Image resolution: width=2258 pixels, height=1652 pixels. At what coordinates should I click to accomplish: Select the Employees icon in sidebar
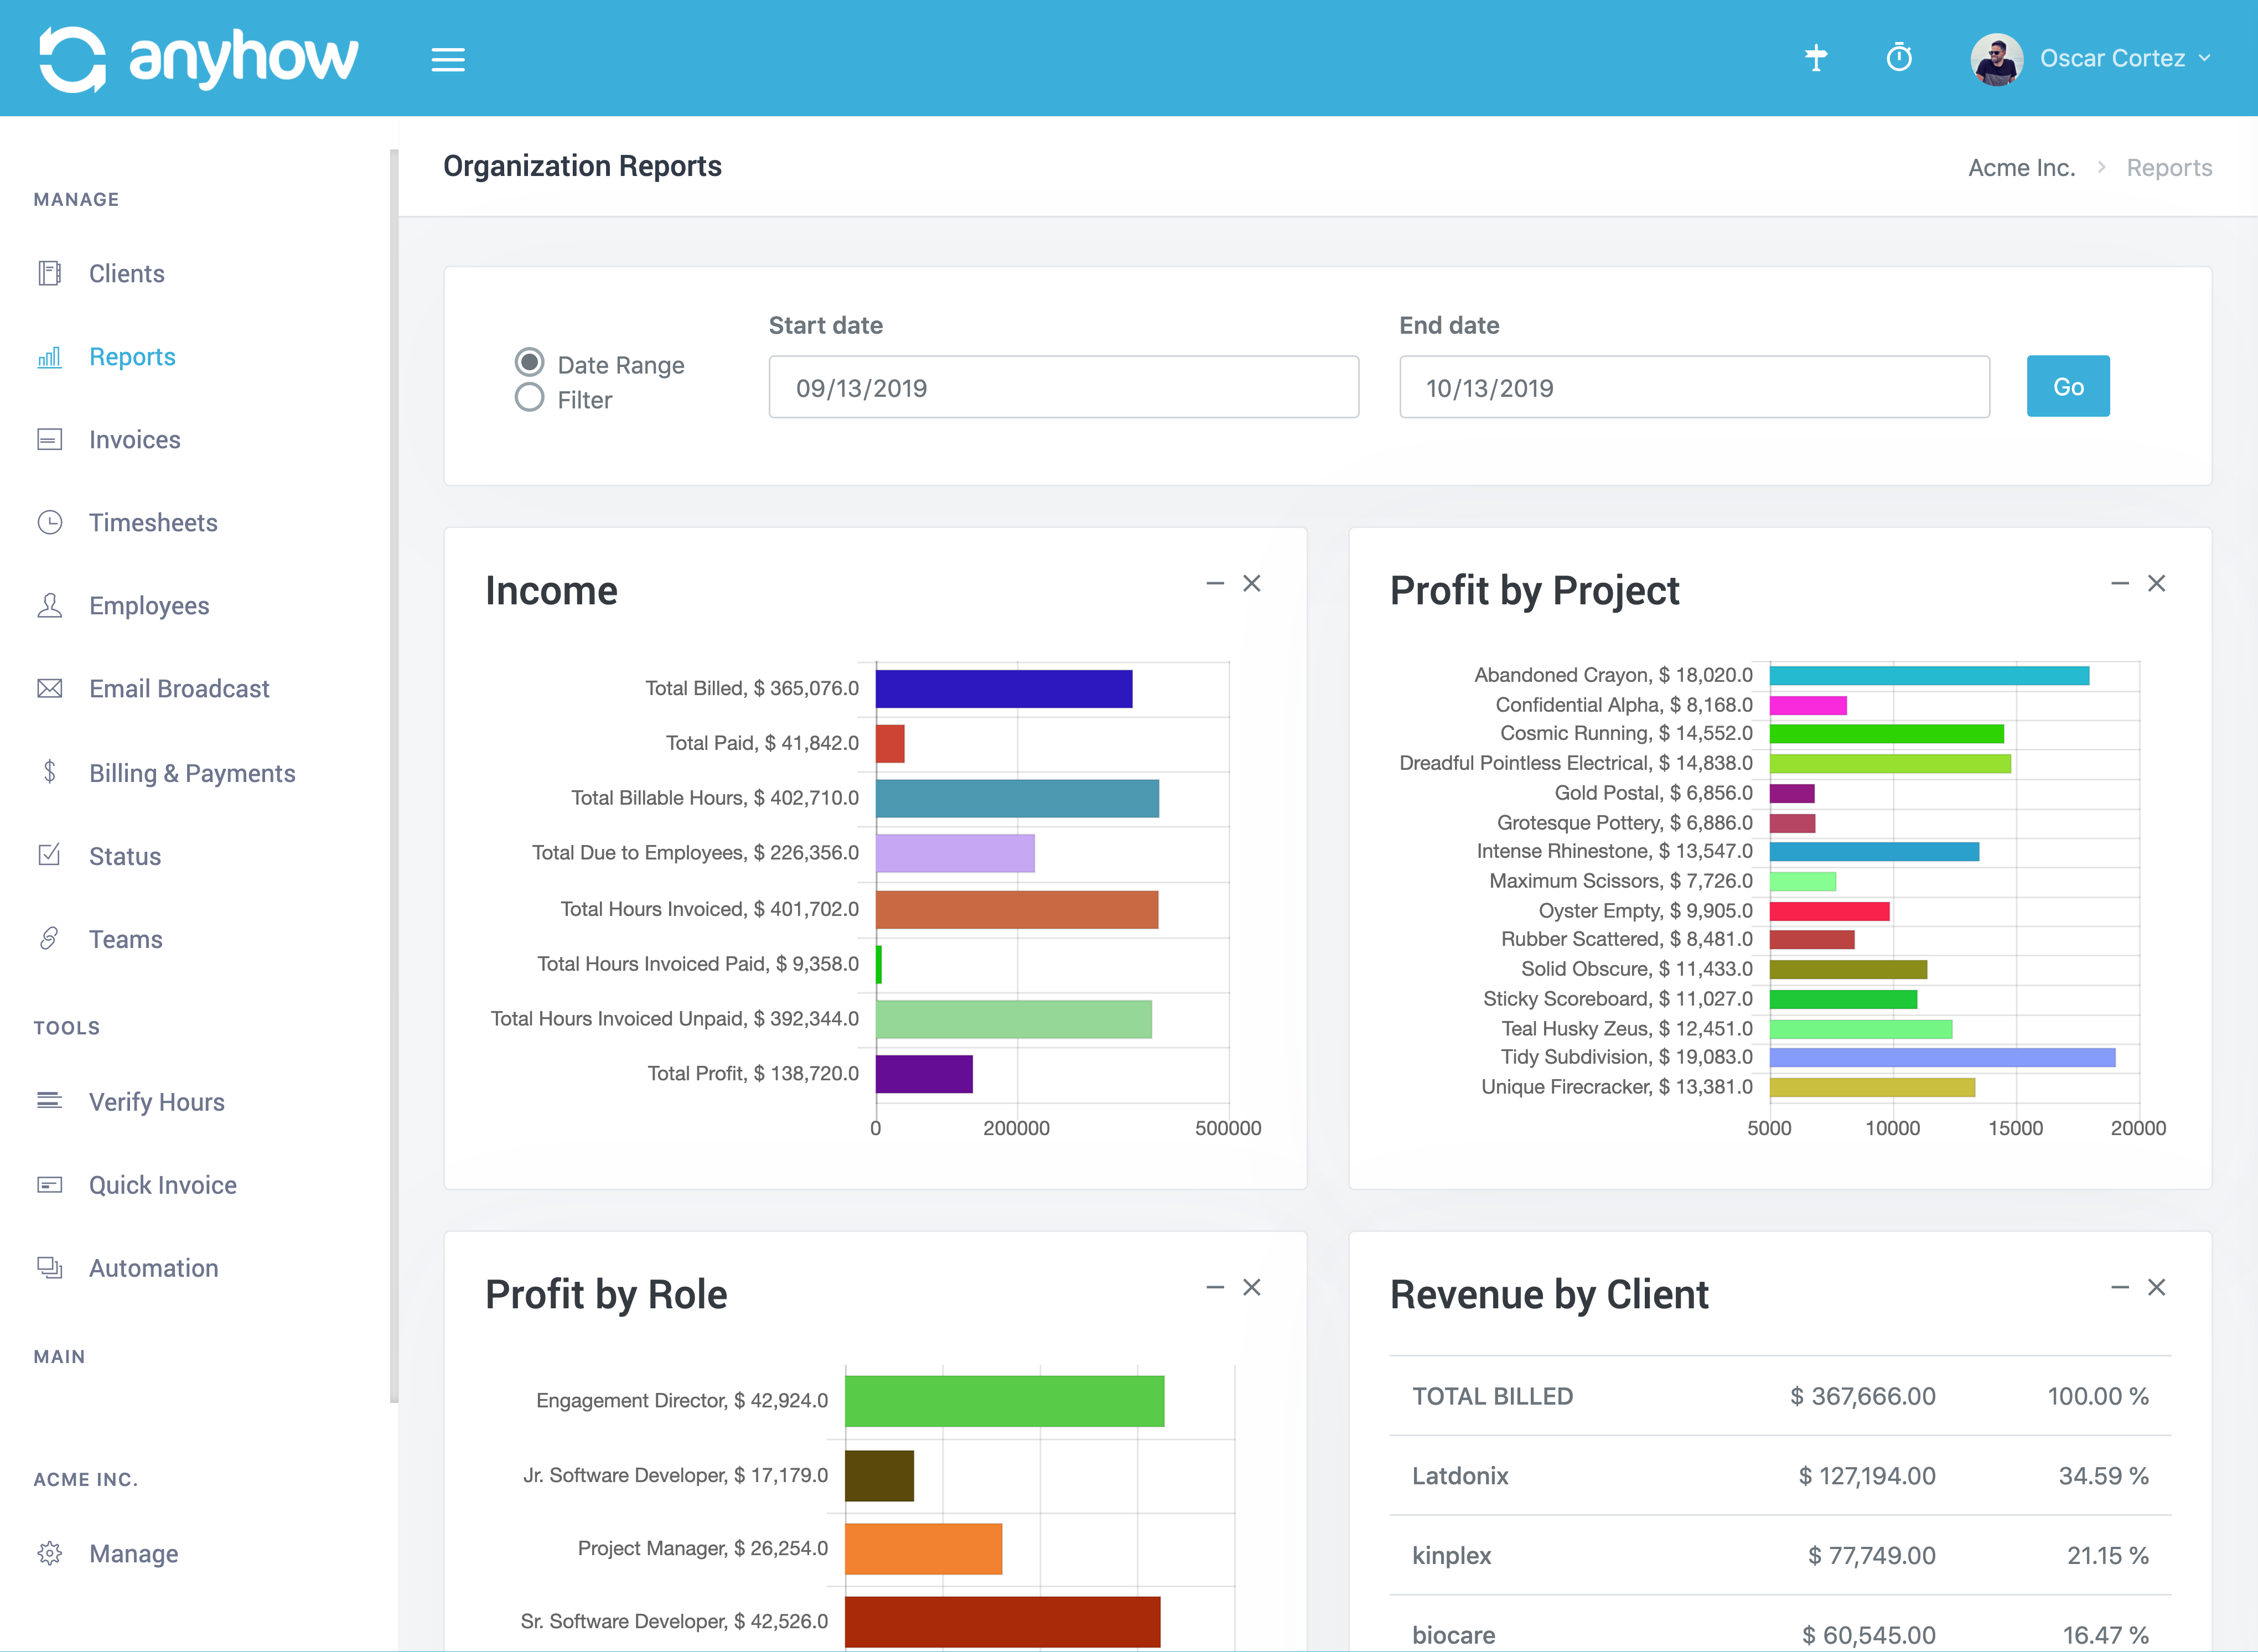(50, 605)
